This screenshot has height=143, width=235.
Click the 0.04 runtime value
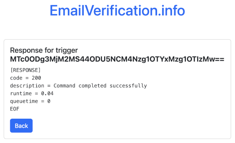point(47,94)
